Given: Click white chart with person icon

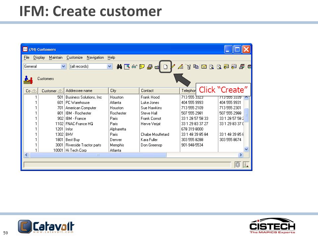Looking at the screenshot, I should [x=234, y=67].
